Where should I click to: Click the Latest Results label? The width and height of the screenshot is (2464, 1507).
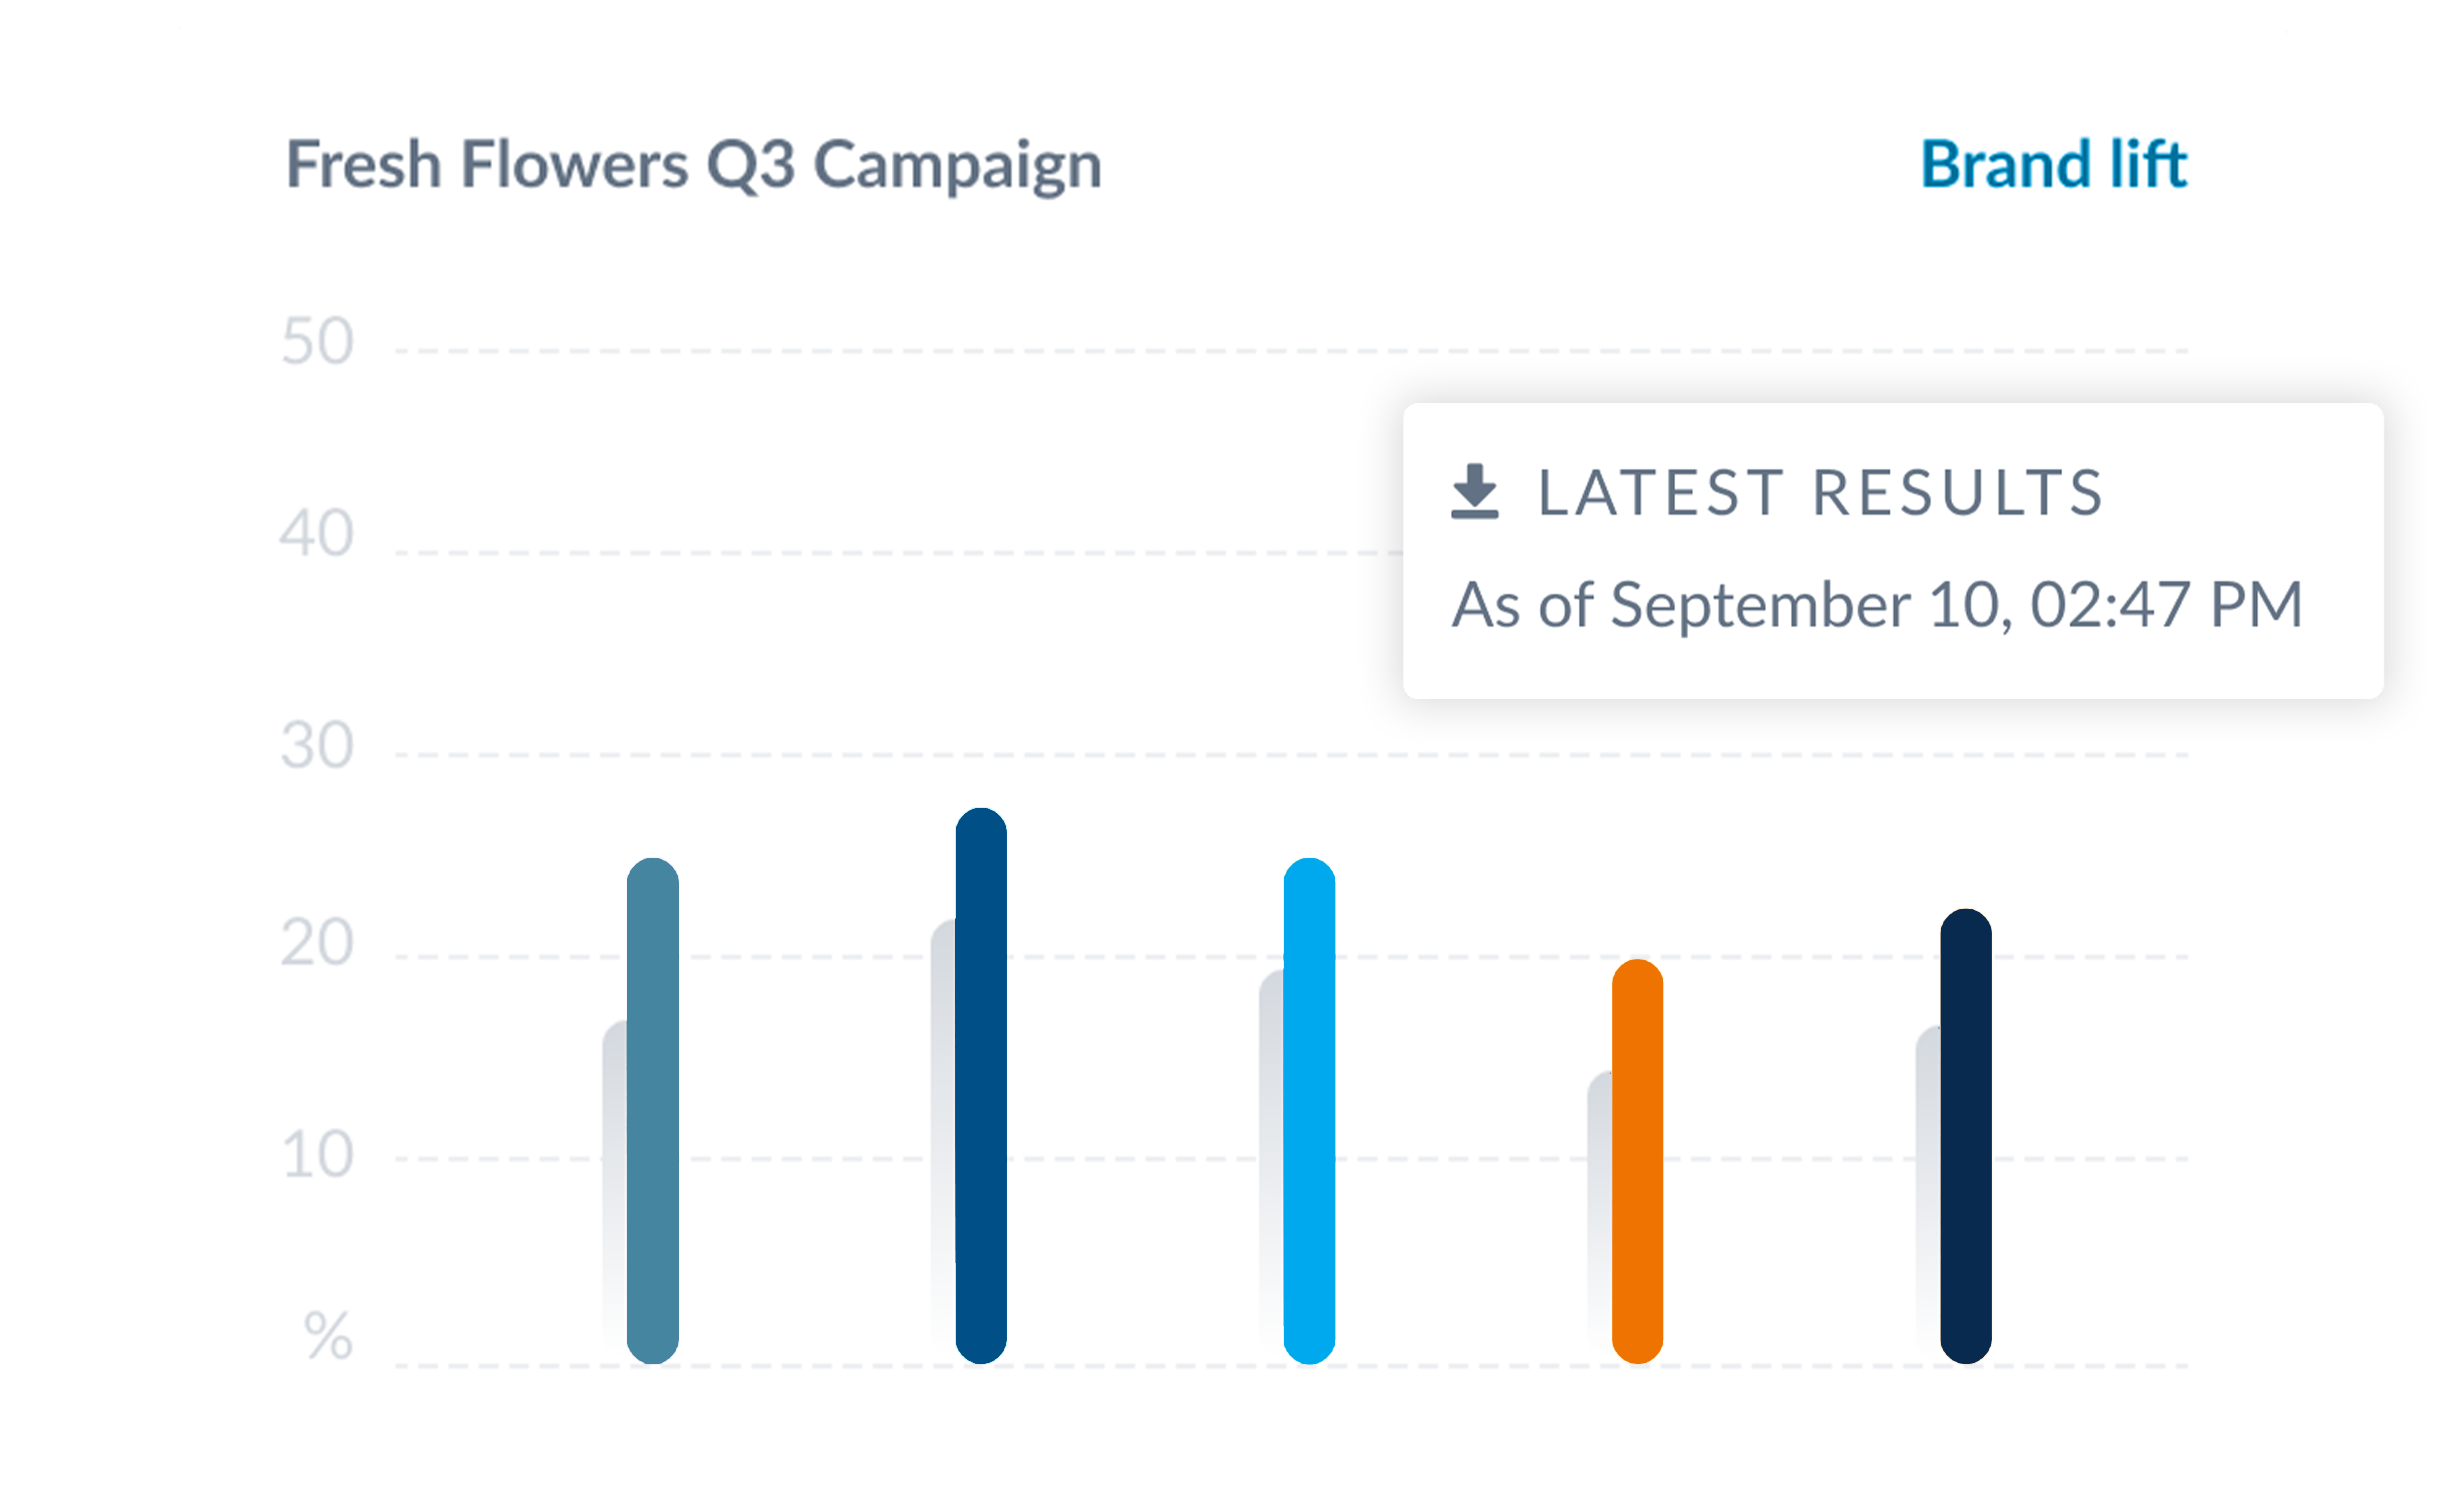click(x=1820, y=492)
